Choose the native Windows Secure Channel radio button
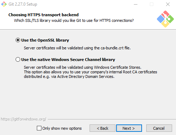176x135 pixels. 18,60
